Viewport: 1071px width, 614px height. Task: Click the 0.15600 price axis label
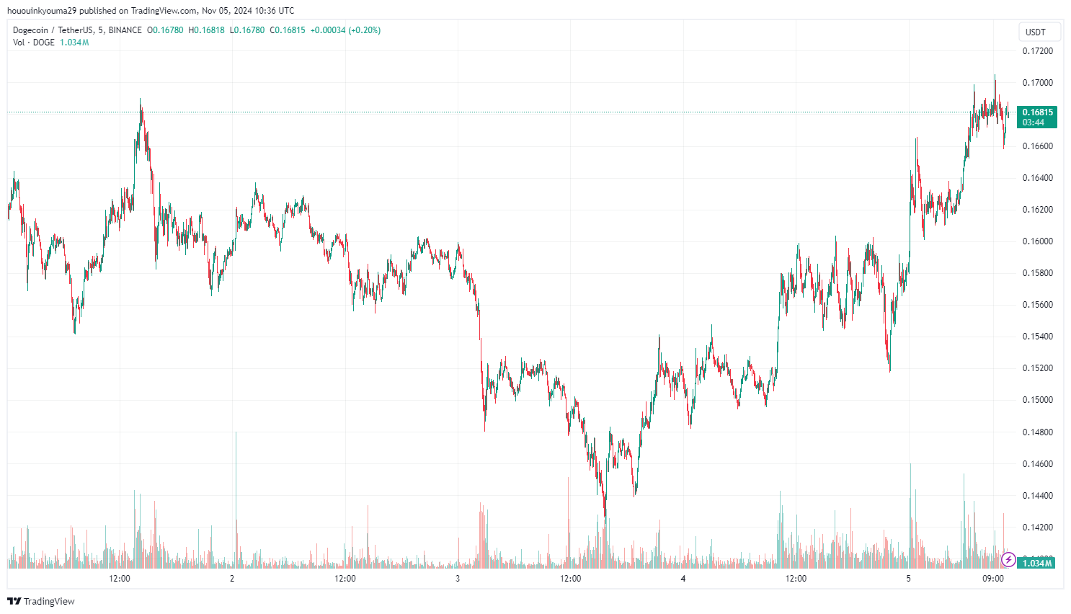click(1038, 305)
